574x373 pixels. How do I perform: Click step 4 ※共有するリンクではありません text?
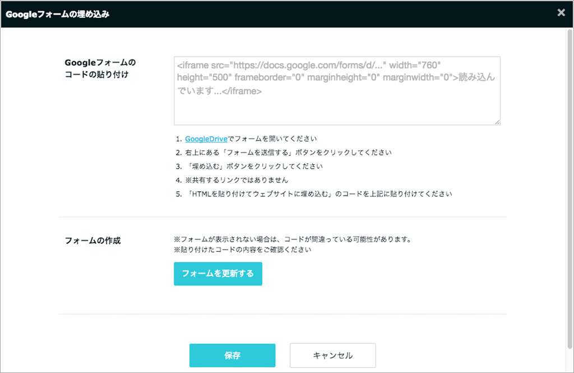(x=237, y=180)
